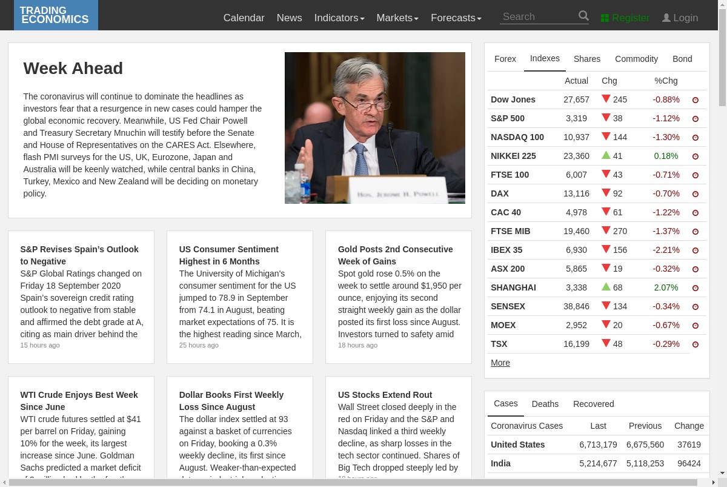Click the circle icon in MOEX row
The width and height of the screenshot is (727, 487).
coord(695,326)
